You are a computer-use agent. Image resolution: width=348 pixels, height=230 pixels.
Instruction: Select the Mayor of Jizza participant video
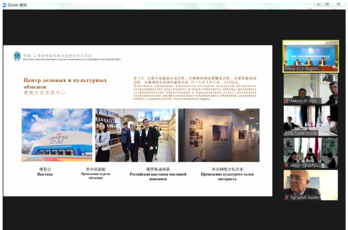click(310, 88)
